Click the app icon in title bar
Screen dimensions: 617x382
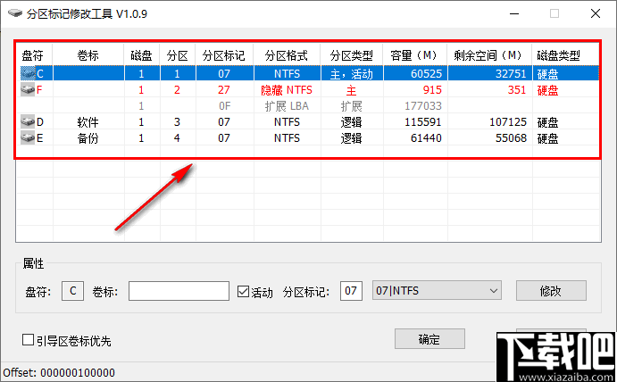click(15, 13)
